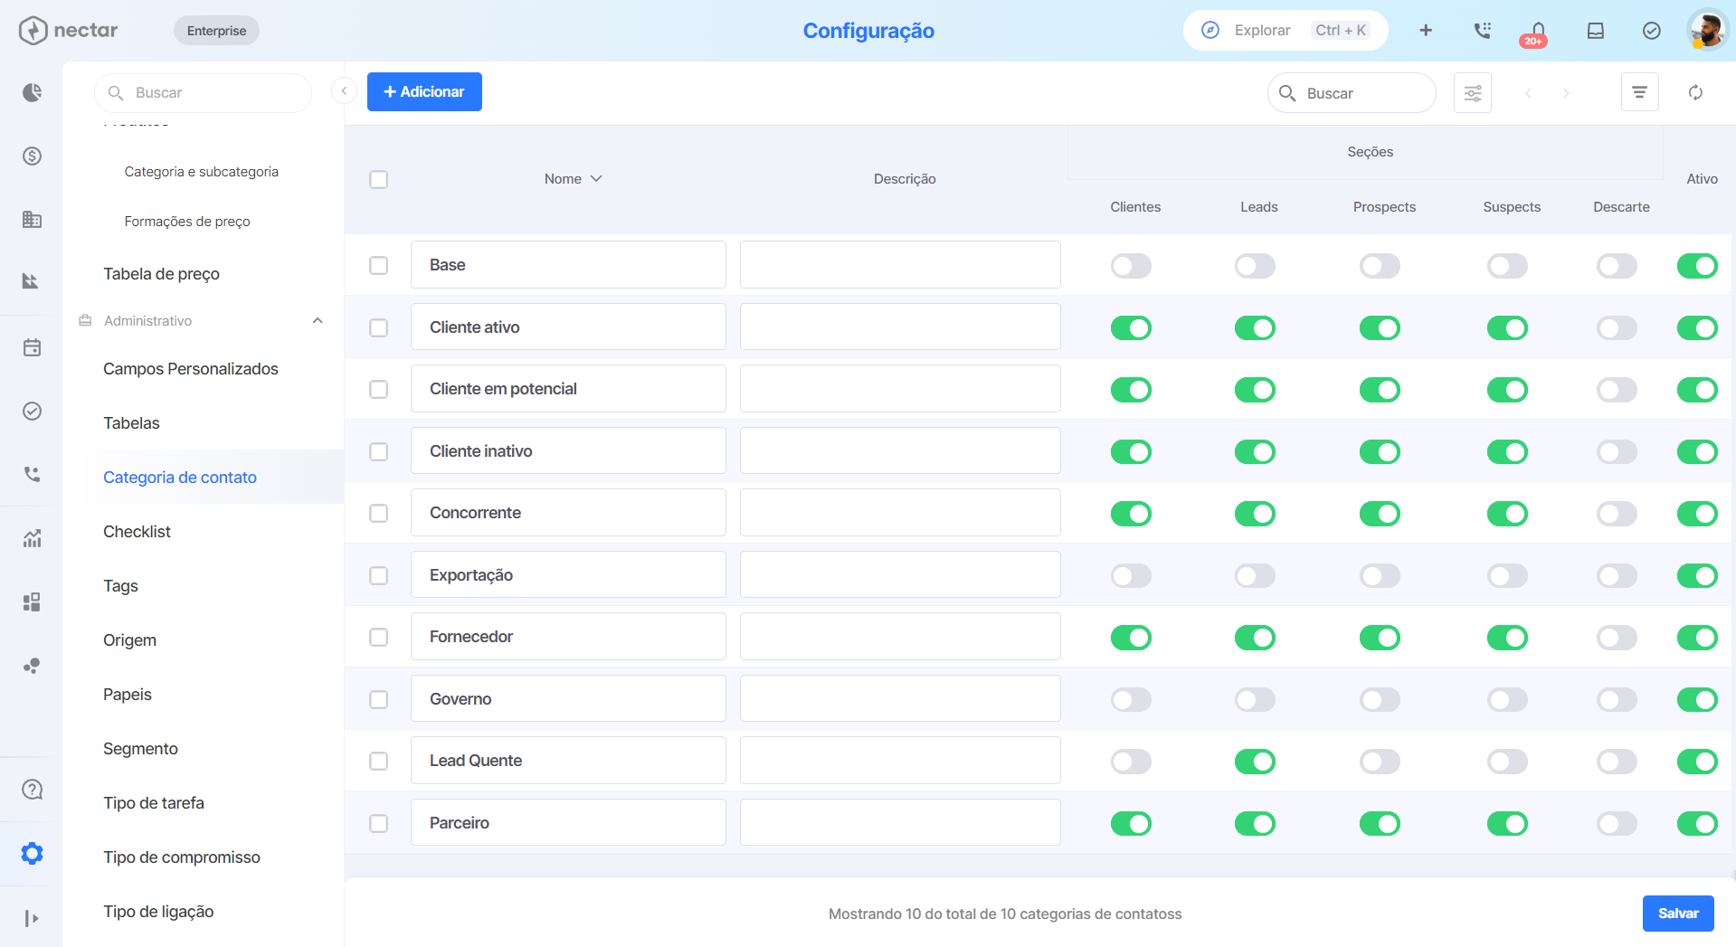Click the nectar logo

(x=68, y=30)
